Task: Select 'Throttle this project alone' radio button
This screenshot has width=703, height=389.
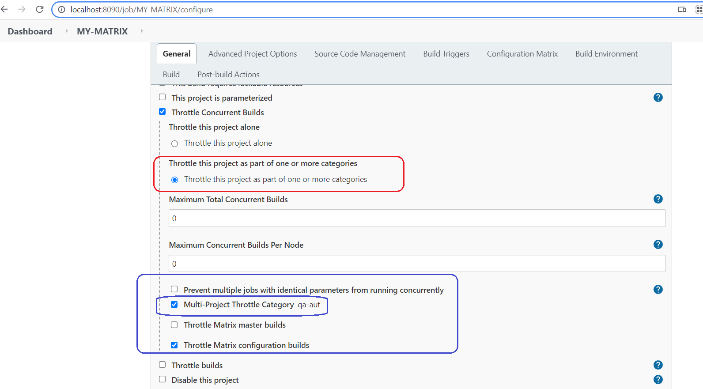Action: [x=175, y=144]
